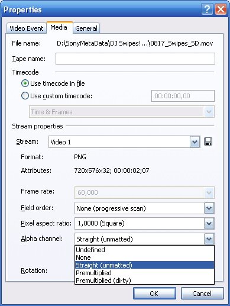Click the Cancel button
The image size is (230, 306).
202,294
